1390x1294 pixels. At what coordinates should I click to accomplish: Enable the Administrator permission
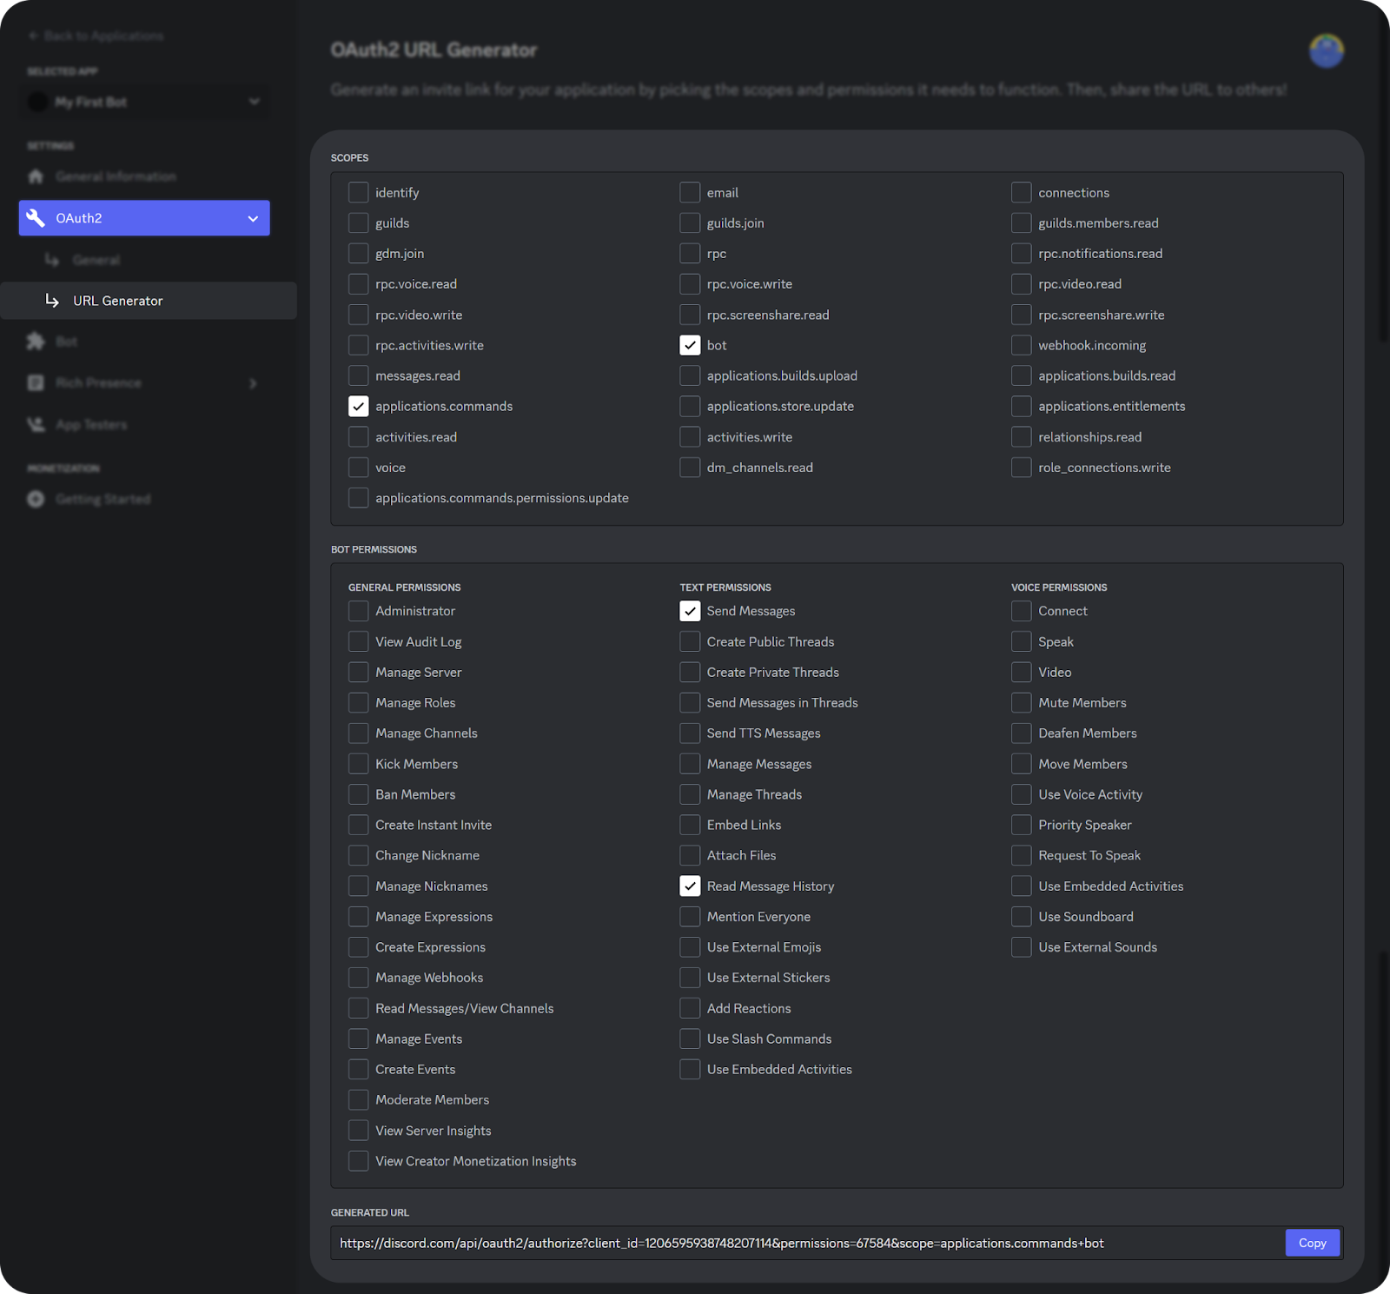[x=358, y=611]
